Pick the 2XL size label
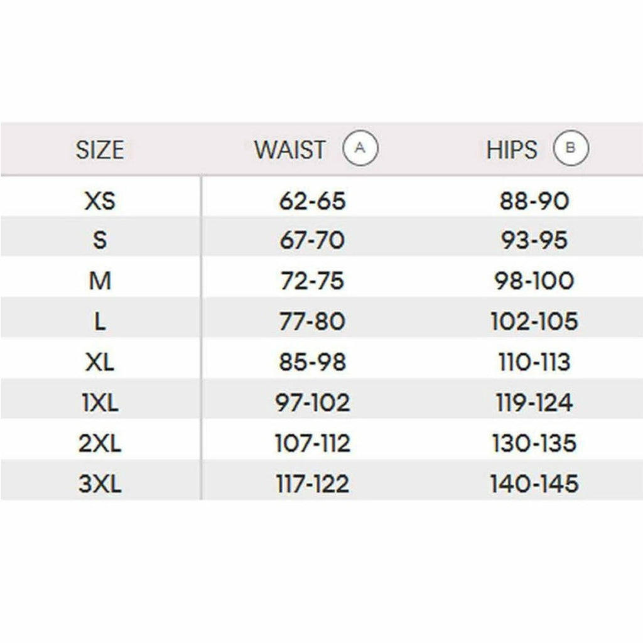This screenshot has width=643, height=643. (x=100, y=443)
